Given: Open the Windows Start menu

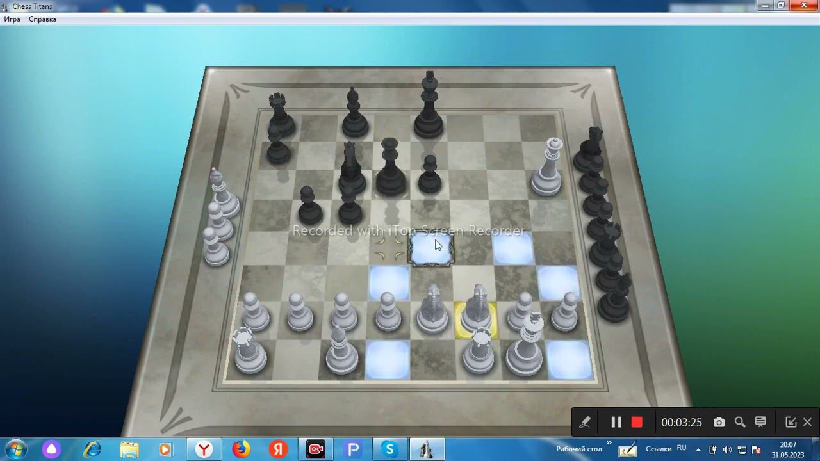Looking at the screenshot, I should pyautogui.click(x=15, y=449).
